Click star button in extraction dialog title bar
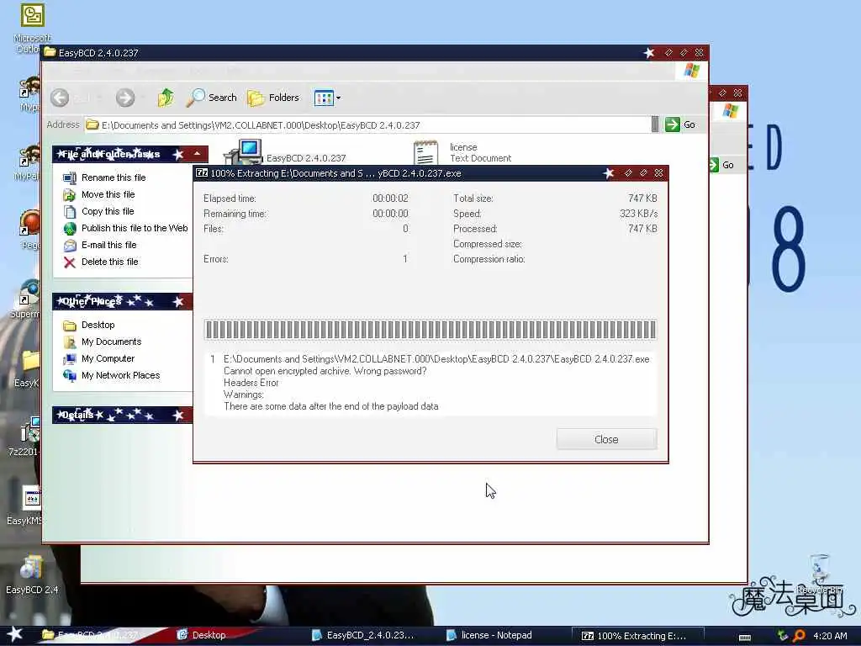The image size is (861, 646). [x=609, y=173]
